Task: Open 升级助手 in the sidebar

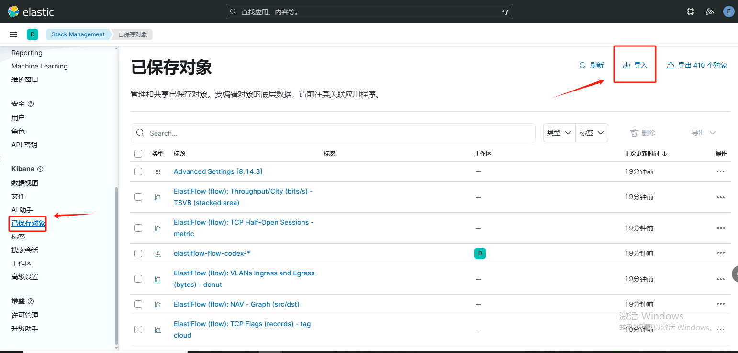Action: (x=25, y=329)
